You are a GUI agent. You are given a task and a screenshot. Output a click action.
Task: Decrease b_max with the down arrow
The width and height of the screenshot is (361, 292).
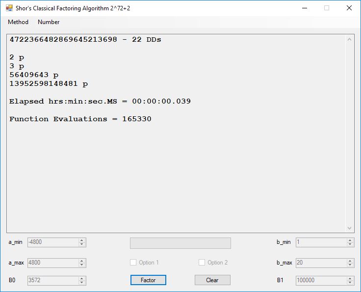(x=350, y=265)
